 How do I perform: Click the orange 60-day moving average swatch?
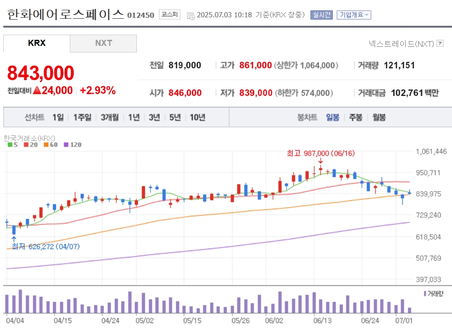pyautogui.click(x=46, y=145)
